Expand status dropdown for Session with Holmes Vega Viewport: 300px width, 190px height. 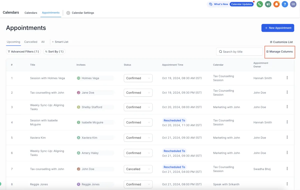(138, 78)
